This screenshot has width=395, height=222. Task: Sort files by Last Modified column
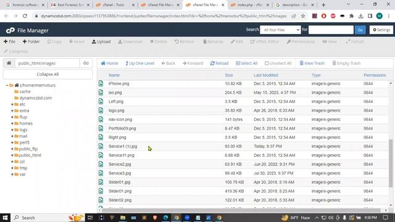266,75
